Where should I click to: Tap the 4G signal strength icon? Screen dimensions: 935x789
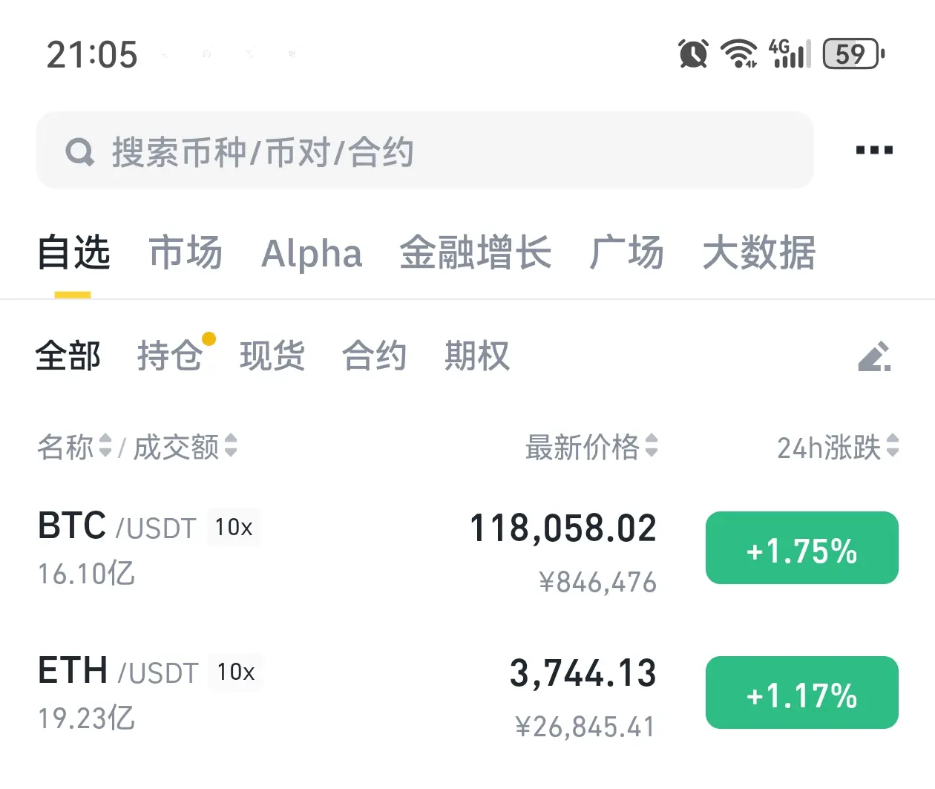click(789, 53)
